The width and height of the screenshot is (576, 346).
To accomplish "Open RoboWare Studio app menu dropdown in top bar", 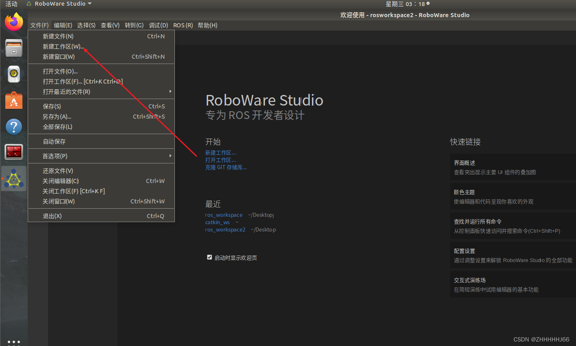I will [x=59, y=4].
